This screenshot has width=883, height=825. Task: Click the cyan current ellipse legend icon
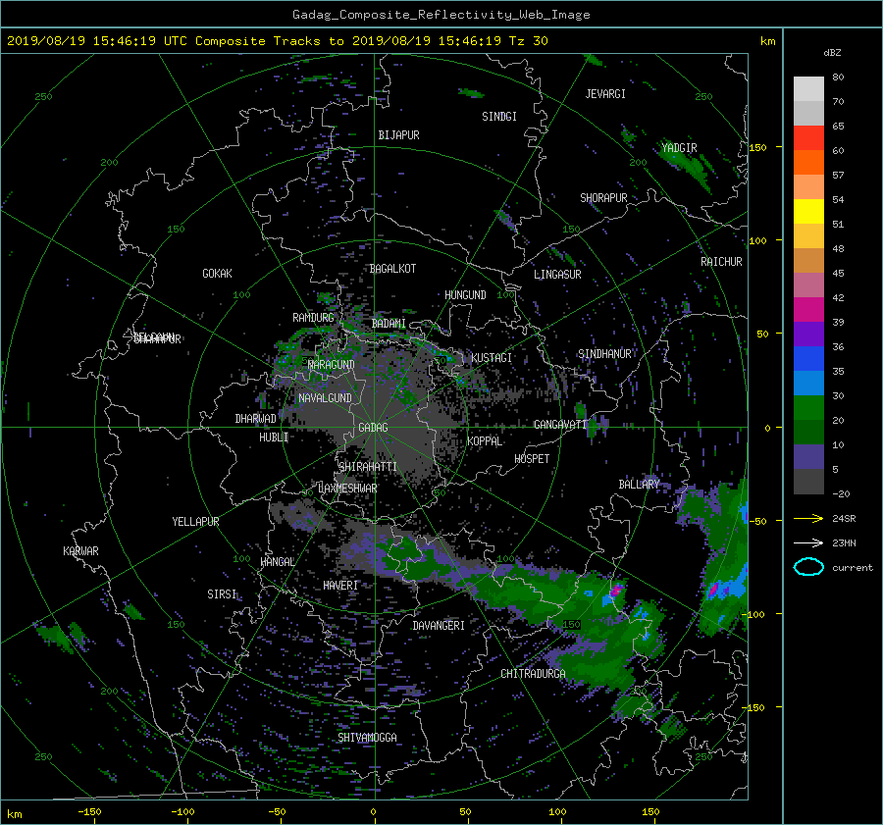pyautogui.click(x=808, y=567)
